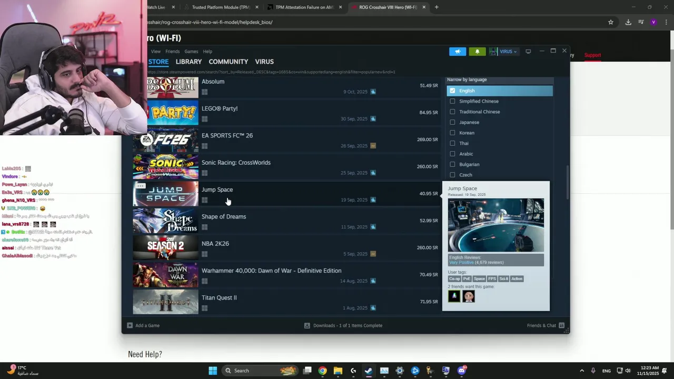The width and height of the screenshot is (674, 379).
Task: Click the Add a Game plus icon
Action: point(130,325)
